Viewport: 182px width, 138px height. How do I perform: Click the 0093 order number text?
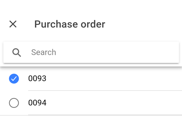37,78
